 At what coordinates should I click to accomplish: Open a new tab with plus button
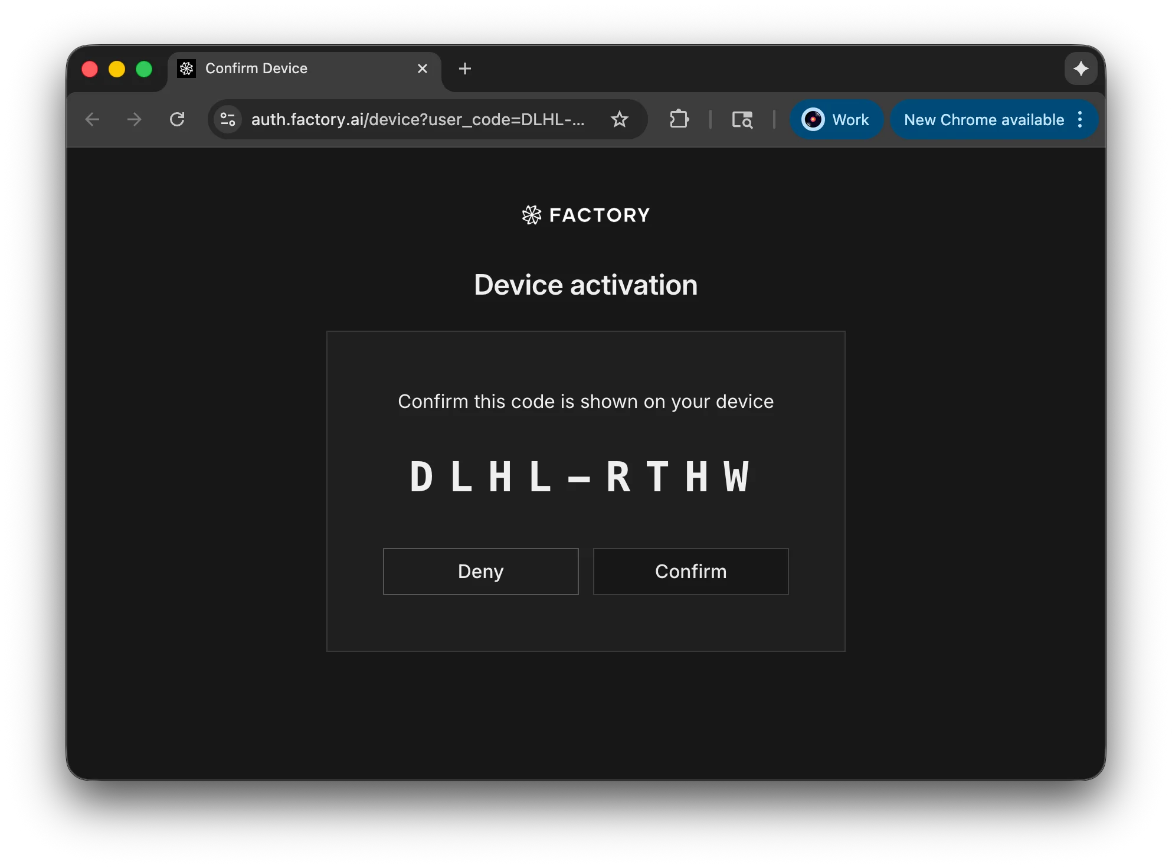click(465, 68)
